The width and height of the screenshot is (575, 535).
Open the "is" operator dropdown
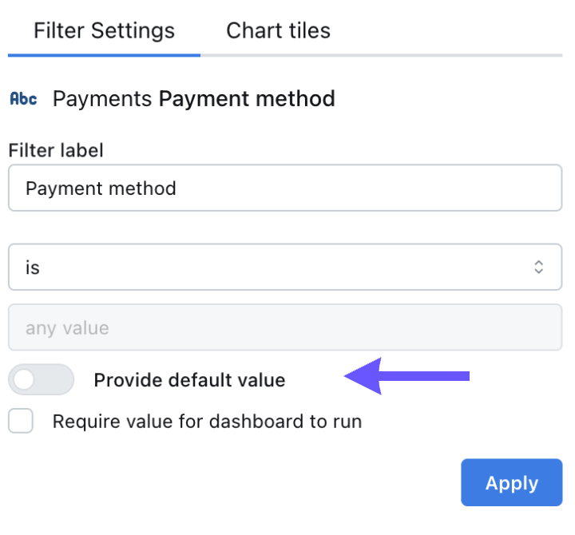tap(285, 267)
